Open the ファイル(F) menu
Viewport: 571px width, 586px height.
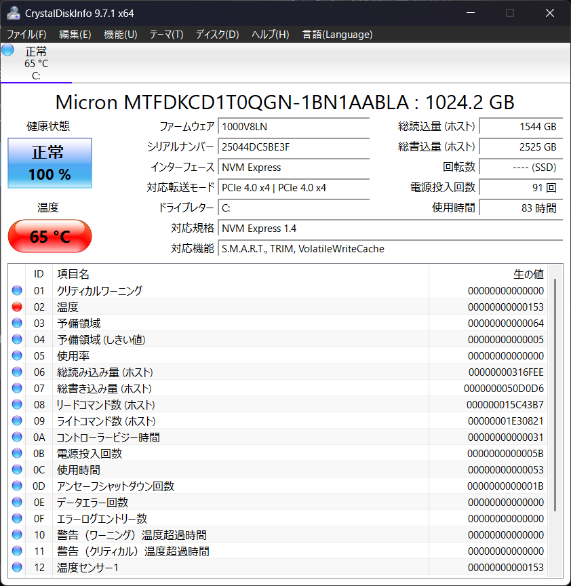(x=26, y=35)
